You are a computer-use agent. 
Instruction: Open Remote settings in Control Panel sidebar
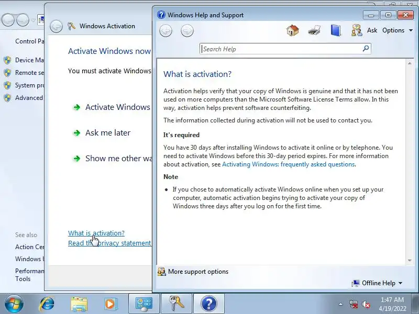coord(29,73)
